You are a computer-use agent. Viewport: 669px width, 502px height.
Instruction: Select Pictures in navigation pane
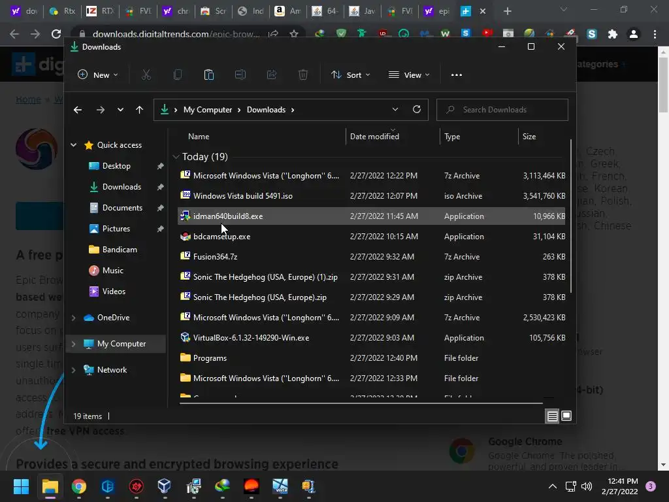(x=116, y=229)
